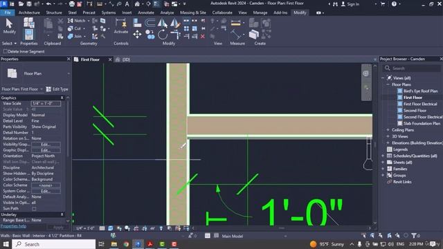443x249 pixels.
Task: Open the File menu
Action: tap(8, 12)
